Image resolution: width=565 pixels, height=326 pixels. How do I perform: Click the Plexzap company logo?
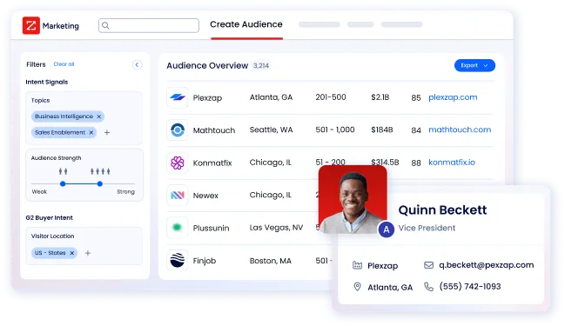pos(178,97)
